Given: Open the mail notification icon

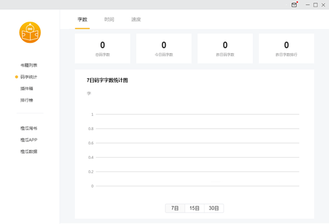Looking at the screenshot, I should (294, 5).
